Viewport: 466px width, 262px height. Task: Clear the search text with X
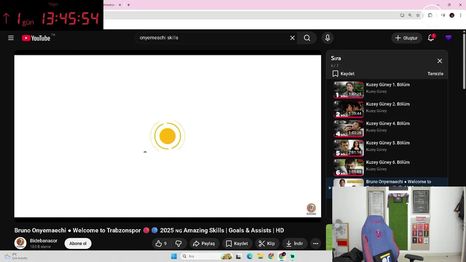coord(292,38)
